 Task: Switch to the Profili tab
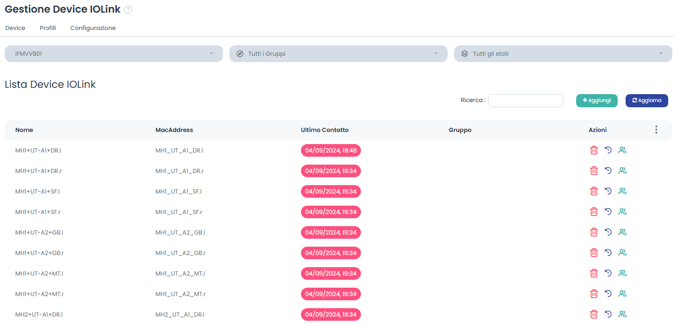click(x=48, y=28)
